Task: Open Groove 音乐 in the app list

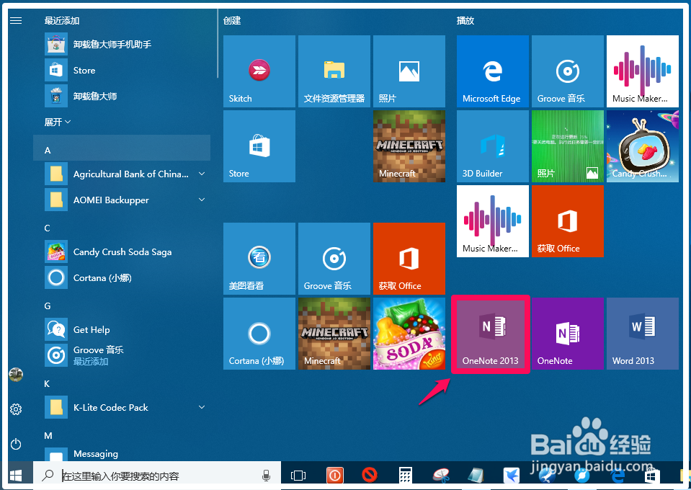Action: click(122, 355)
